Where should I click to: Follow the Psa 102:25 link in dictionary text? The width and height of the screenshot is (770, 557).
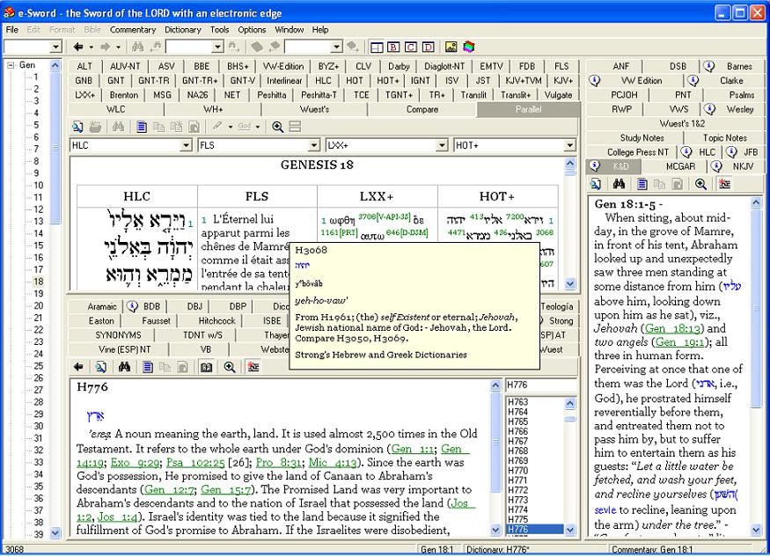(x=196, y=462)
